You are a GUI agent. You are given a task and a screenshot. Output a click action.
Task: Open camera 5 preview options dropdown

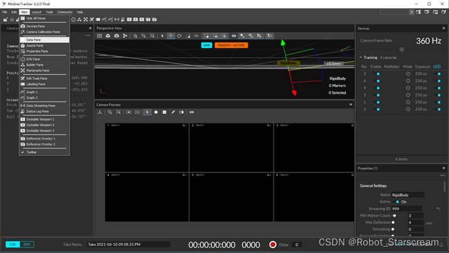(x=269, y=175)
